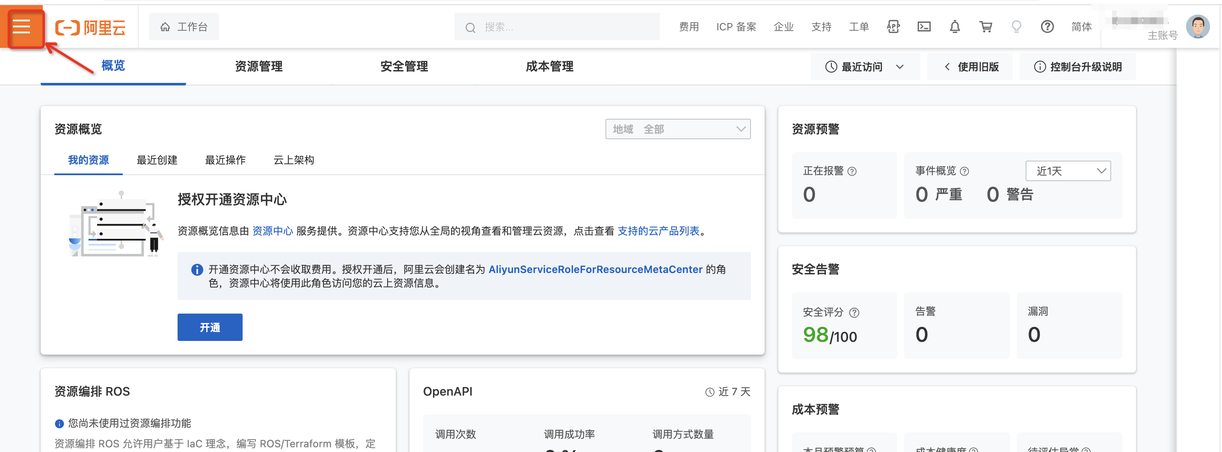Click the 资源预警 heading
The height and width of the screenshot is (452, 1222).
point(816,129)
